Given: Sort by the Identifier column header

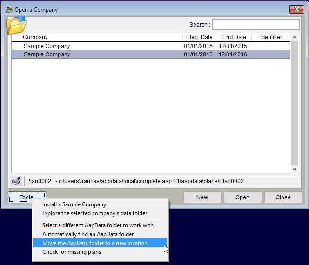Looking at the screenshot, I should pyautogui.click(x=271, y=37).
